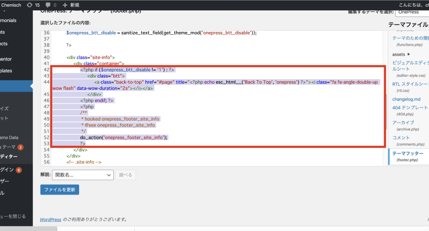429x231 pixels.
Task: Click the php endif code on line 46
Action: click(97, 100)
